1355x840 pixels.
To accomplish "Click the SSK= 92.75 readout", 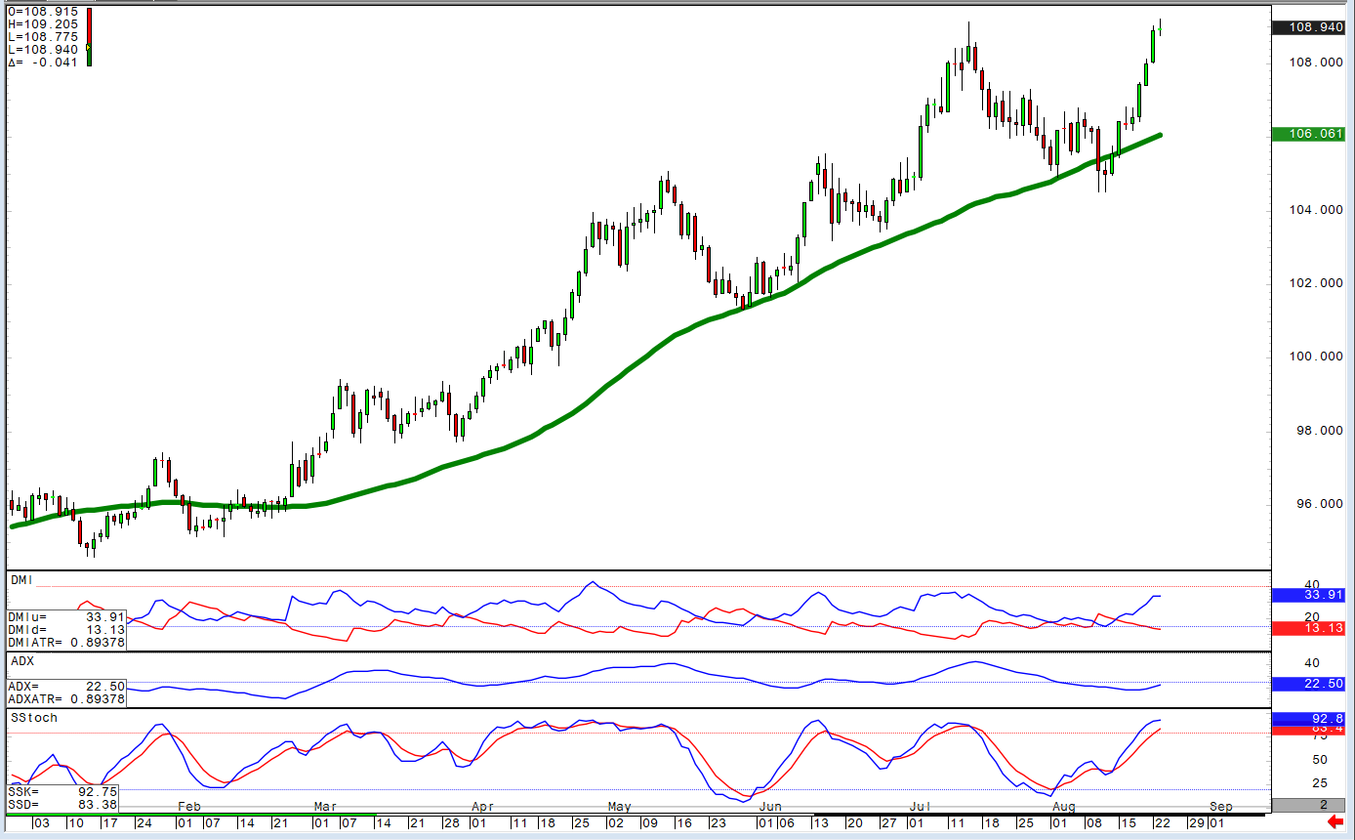I will (62, 790).
